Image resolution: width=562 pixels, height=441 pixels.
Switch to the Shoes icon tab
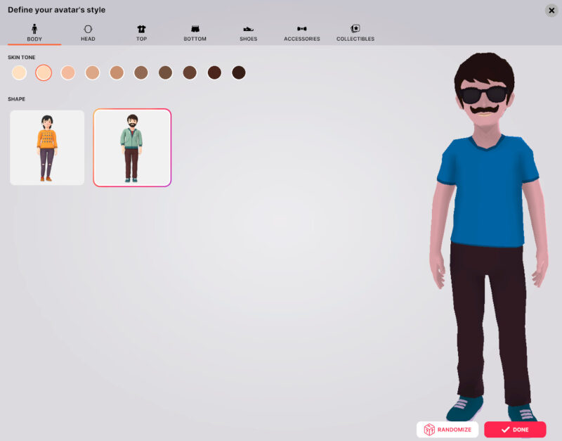[249, 29]
